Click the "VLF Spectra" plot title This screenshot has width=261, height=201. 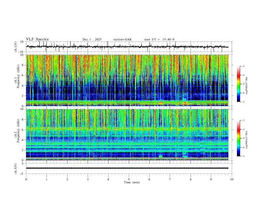coord(37,39)
